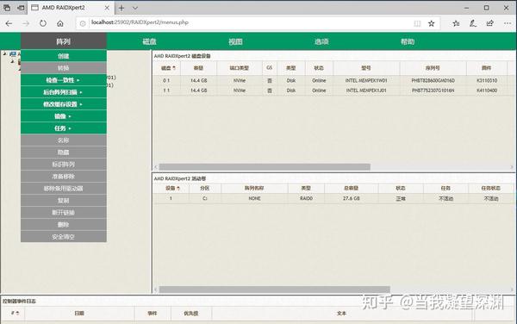Select 准备移除 menu entry
517x324 pixels.
pos(63,177)
